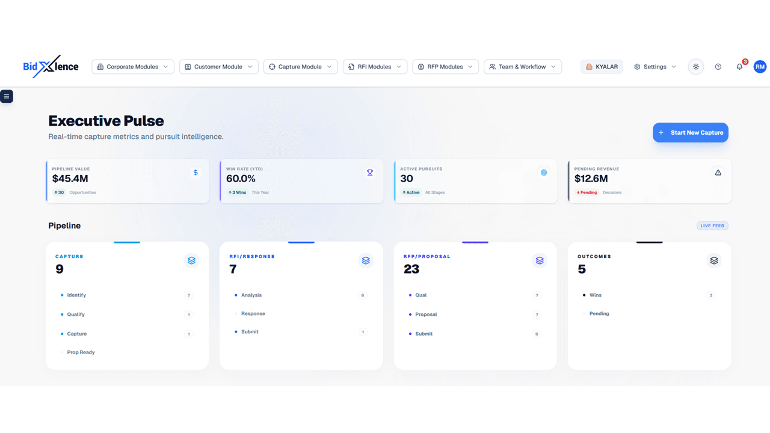Screen dimensions: 770x433
Task: Click the Start New Capture button
Action: point(690,132)
